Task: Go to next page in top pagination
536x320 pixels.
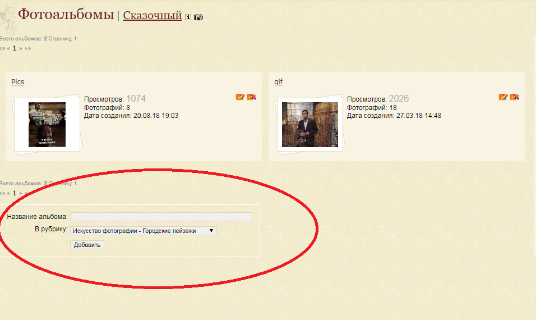Action: click(21, 48)
